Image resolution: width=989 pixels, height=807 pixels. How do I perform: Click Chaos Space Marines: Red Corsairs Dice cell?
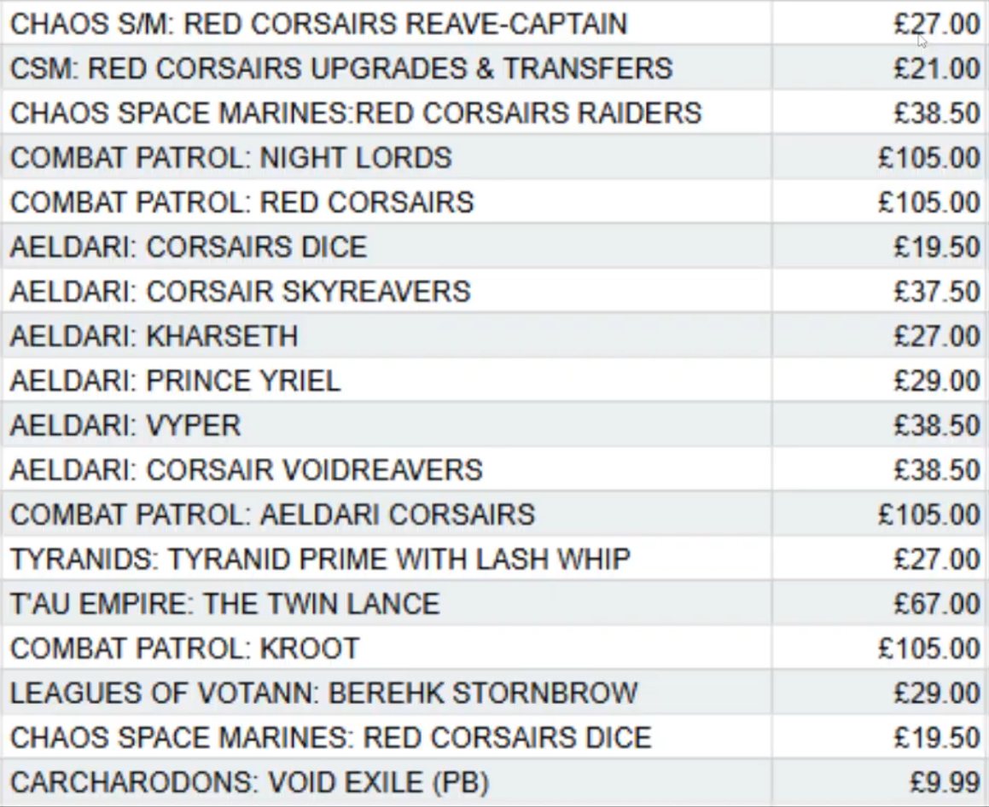[x=331, y=737]
